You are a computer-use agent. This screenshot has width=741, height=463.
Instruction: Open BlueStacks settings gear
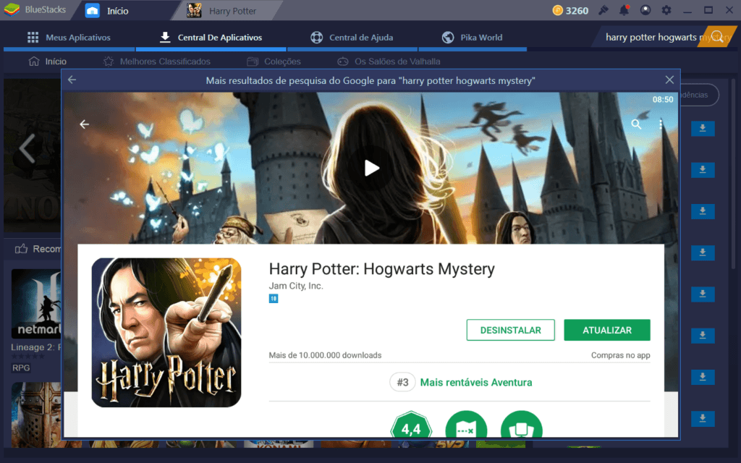coord(666,10)
